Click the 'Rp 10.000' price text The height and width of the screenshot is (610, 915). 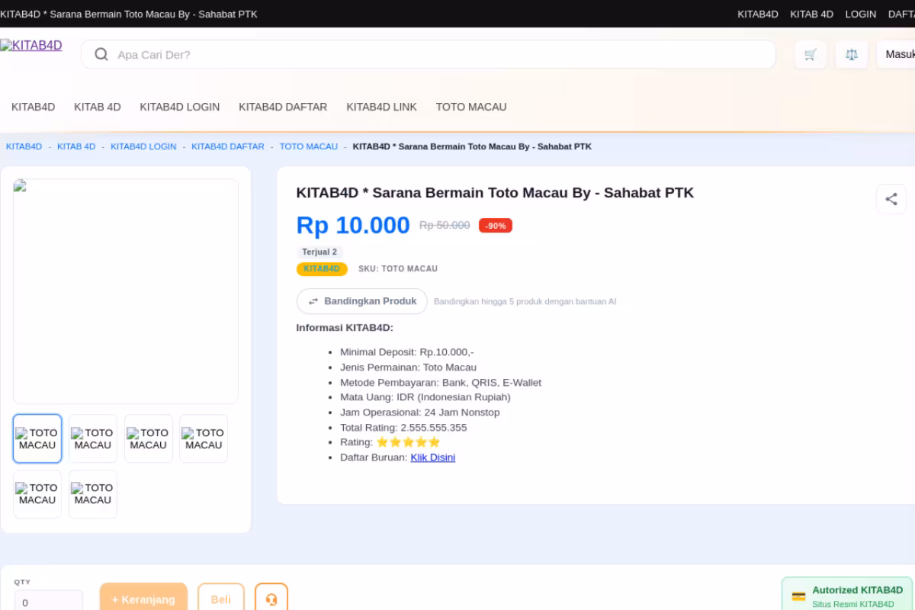pos(353,226)
